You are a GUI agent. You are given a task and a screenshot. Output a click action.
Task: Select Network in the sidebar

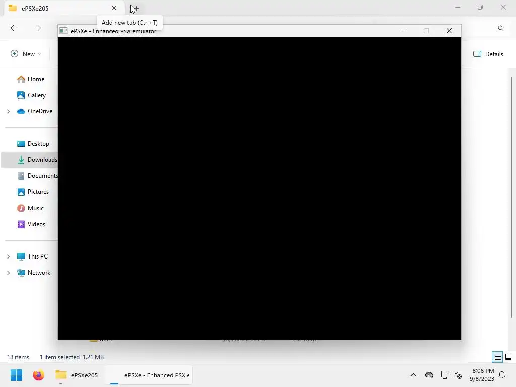[x=39, y=273]
